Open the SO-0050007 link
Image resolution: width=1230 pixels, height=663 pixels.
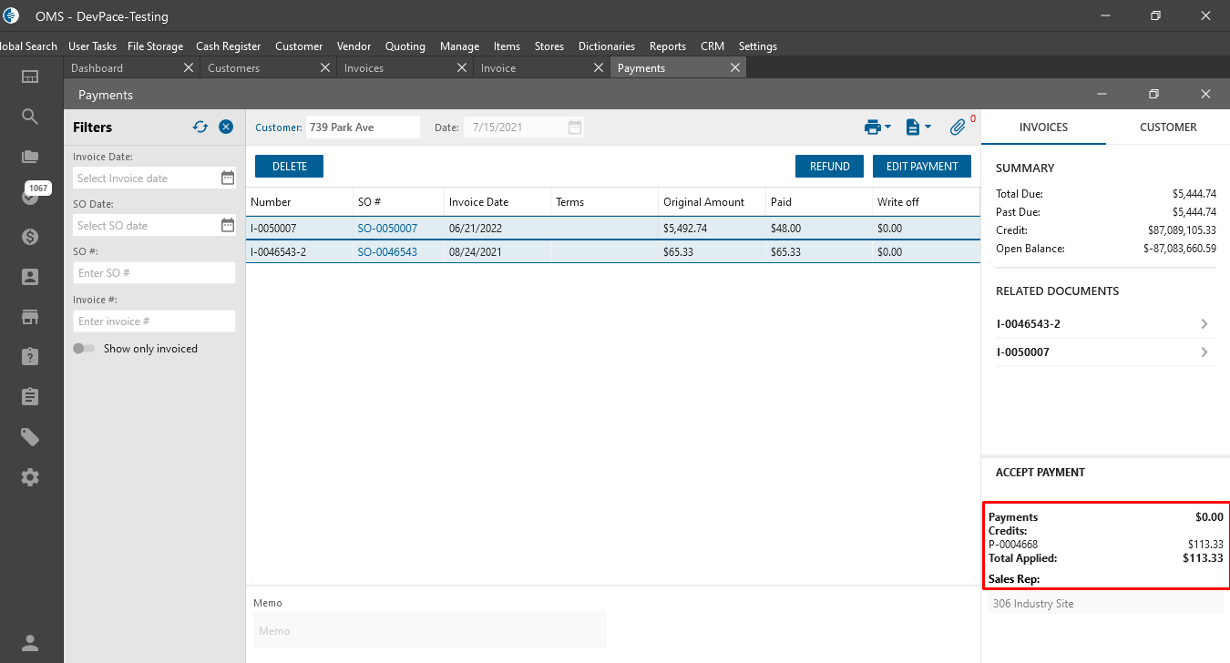pos(387,229)
